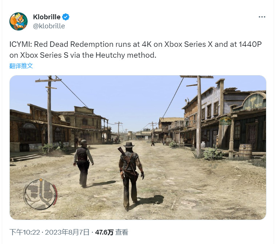Click the cowboy with rifle in screenshot center
Image resolution: width=278 pixels, height=244 pixels.
(x=131, y=176)
